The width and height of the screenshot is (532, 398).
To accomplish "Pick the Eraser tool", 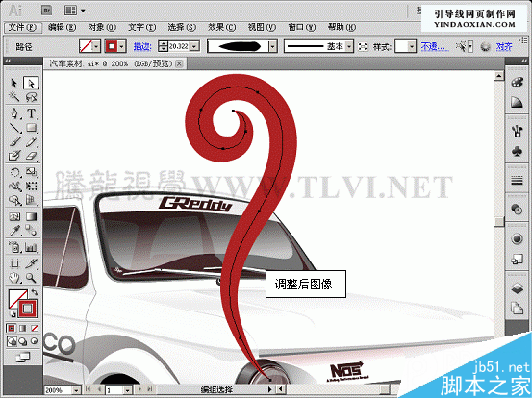I will tap(31, 156).
